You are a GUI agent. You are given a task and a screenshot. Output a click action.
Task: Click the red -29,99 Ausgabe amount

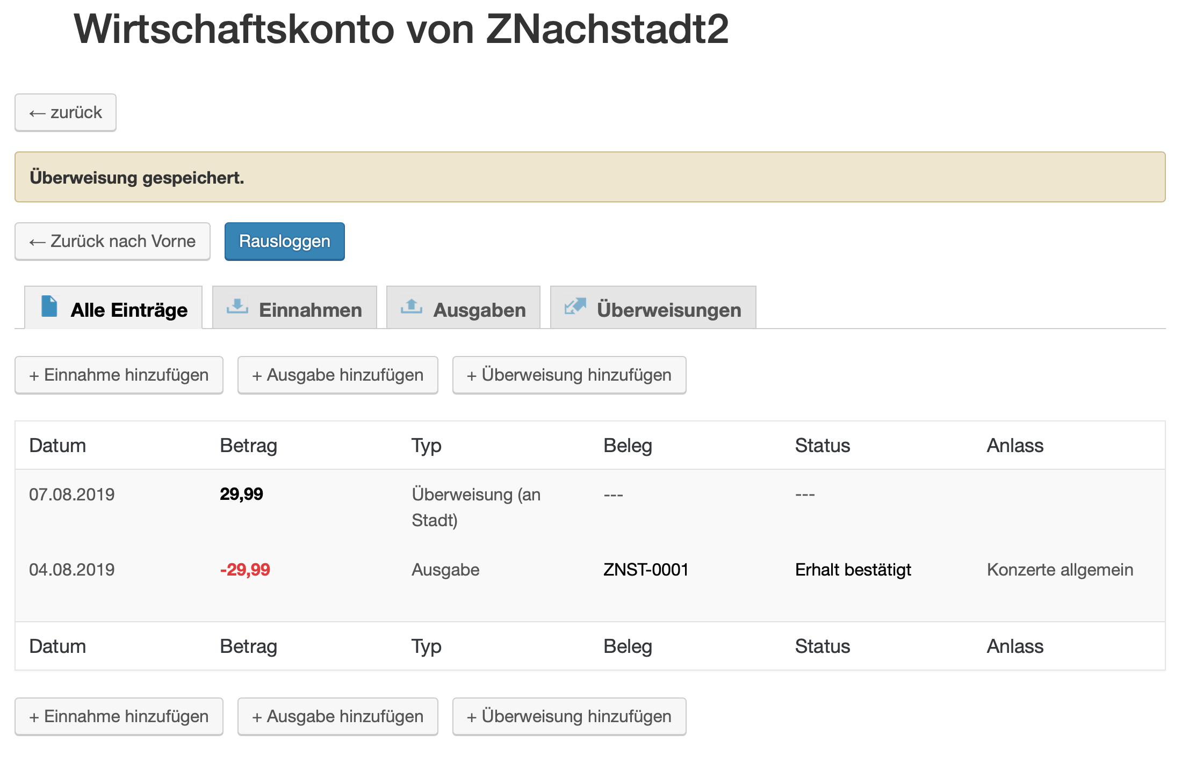[x=245, y=570]
